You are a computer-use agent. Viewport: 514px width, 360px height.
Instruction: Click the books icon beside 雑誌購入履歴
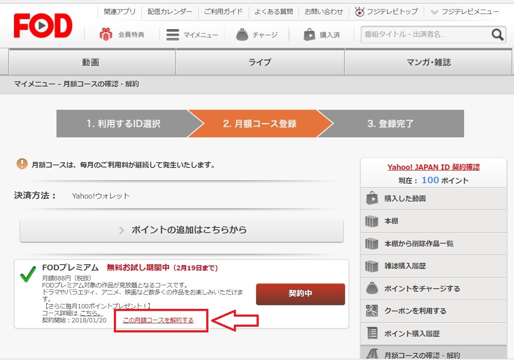[372, 266]
